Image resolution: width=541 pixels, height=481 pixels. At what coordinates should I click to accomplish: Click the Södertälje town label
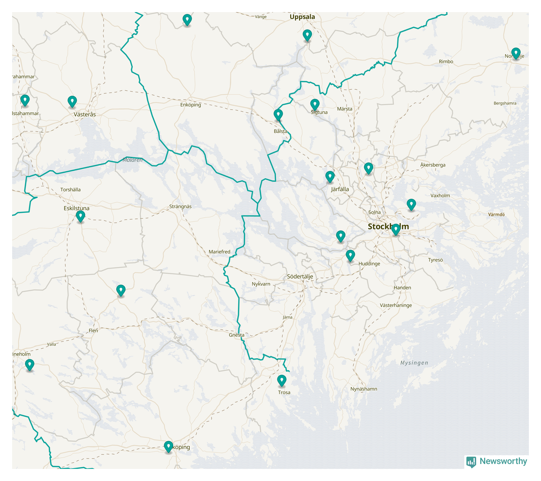300,277
